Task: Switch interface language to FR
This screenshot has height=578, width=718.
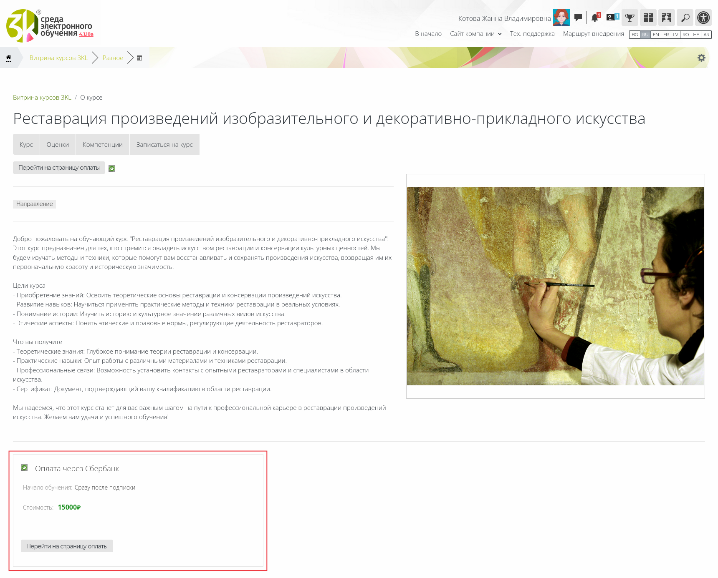Action: (x=666, y=35)
